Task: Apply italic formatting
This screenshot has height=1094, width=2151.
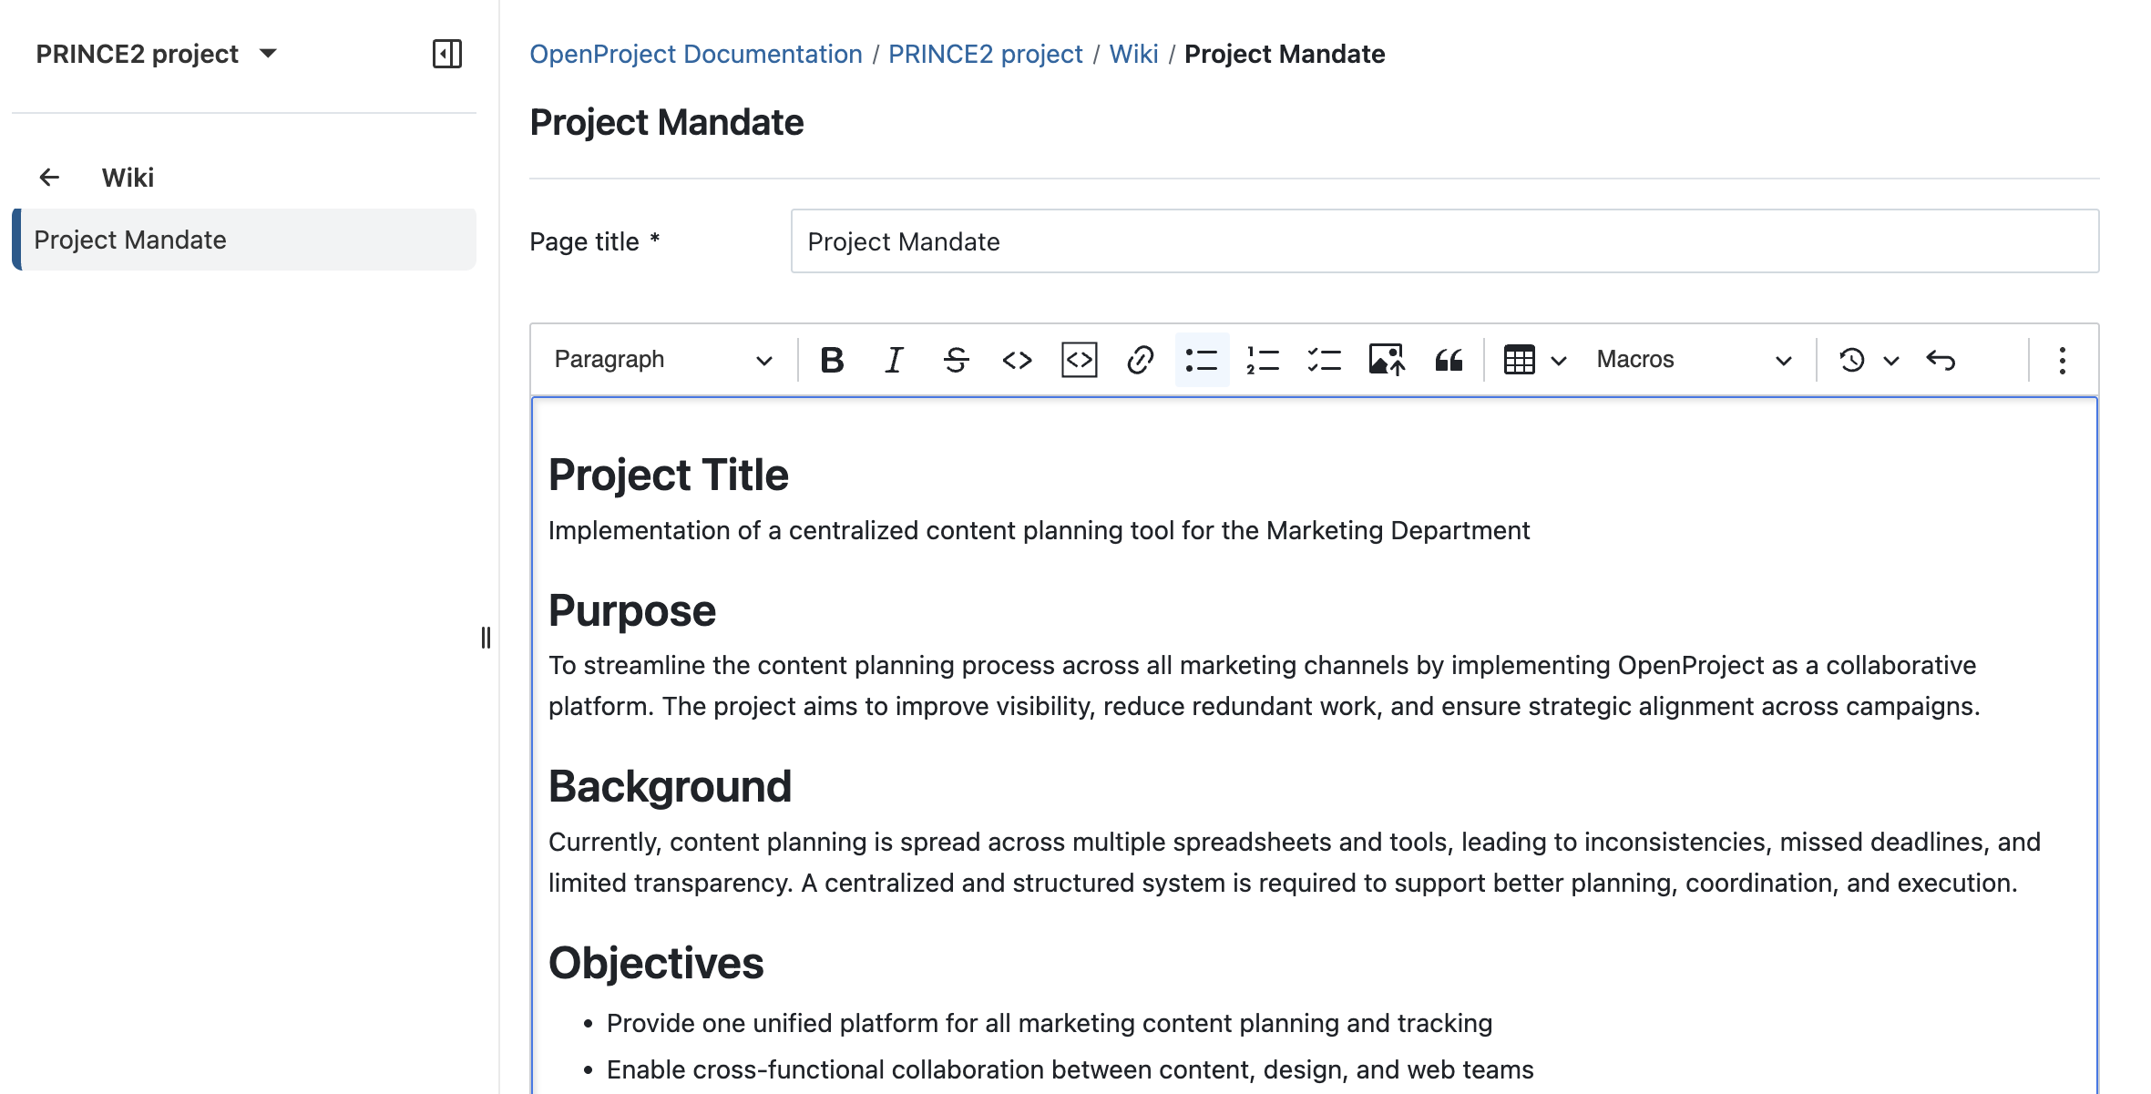Action: pyautogui.click(x=893, y=359)
